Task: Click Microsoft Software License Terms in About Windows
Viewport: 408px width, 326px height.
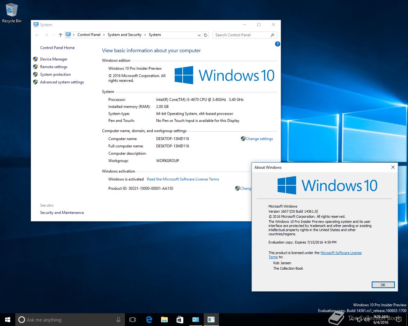Action: [x=341, y=253]
